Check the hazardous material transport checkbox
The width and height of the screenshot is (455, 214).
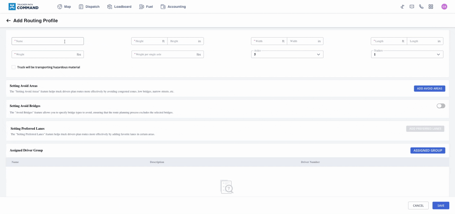pos(14,67)
